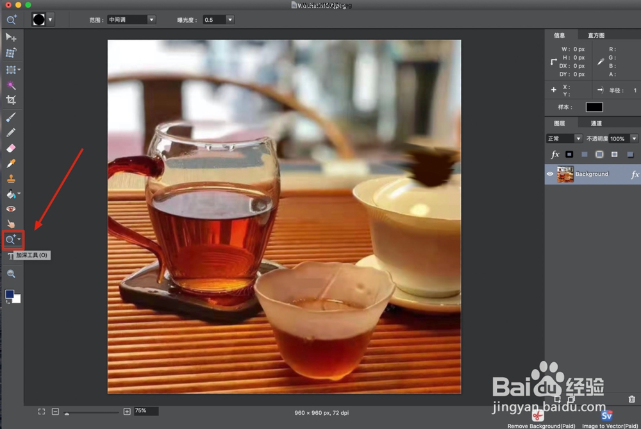Click the new layer icon at panel bottom
This screenshot has height=429, width=641.
(x=557, y=399)
